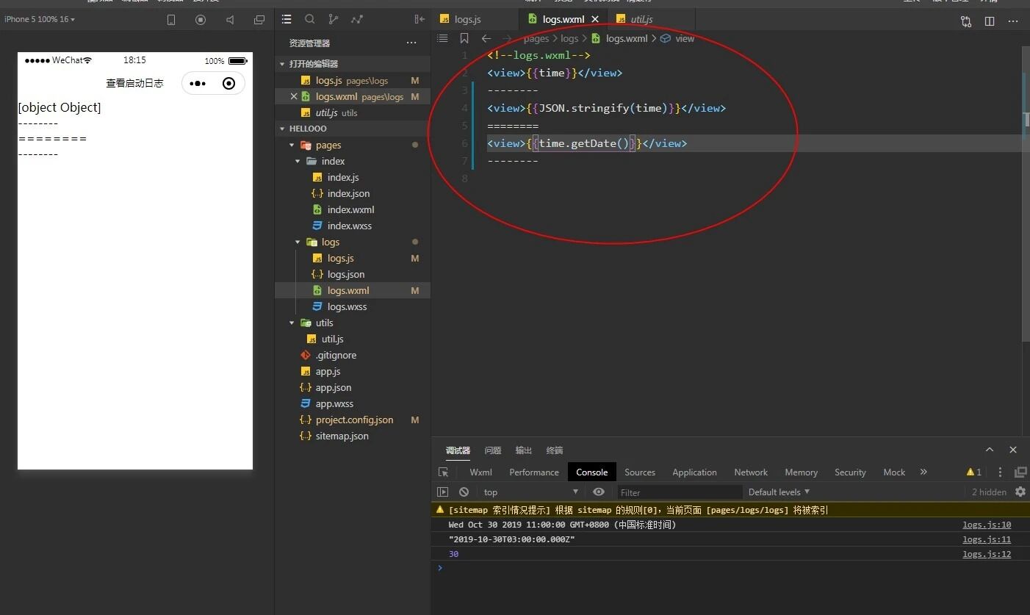
Task: Undock debugger using the dock-side icon
Action: tap(1020, 472)
